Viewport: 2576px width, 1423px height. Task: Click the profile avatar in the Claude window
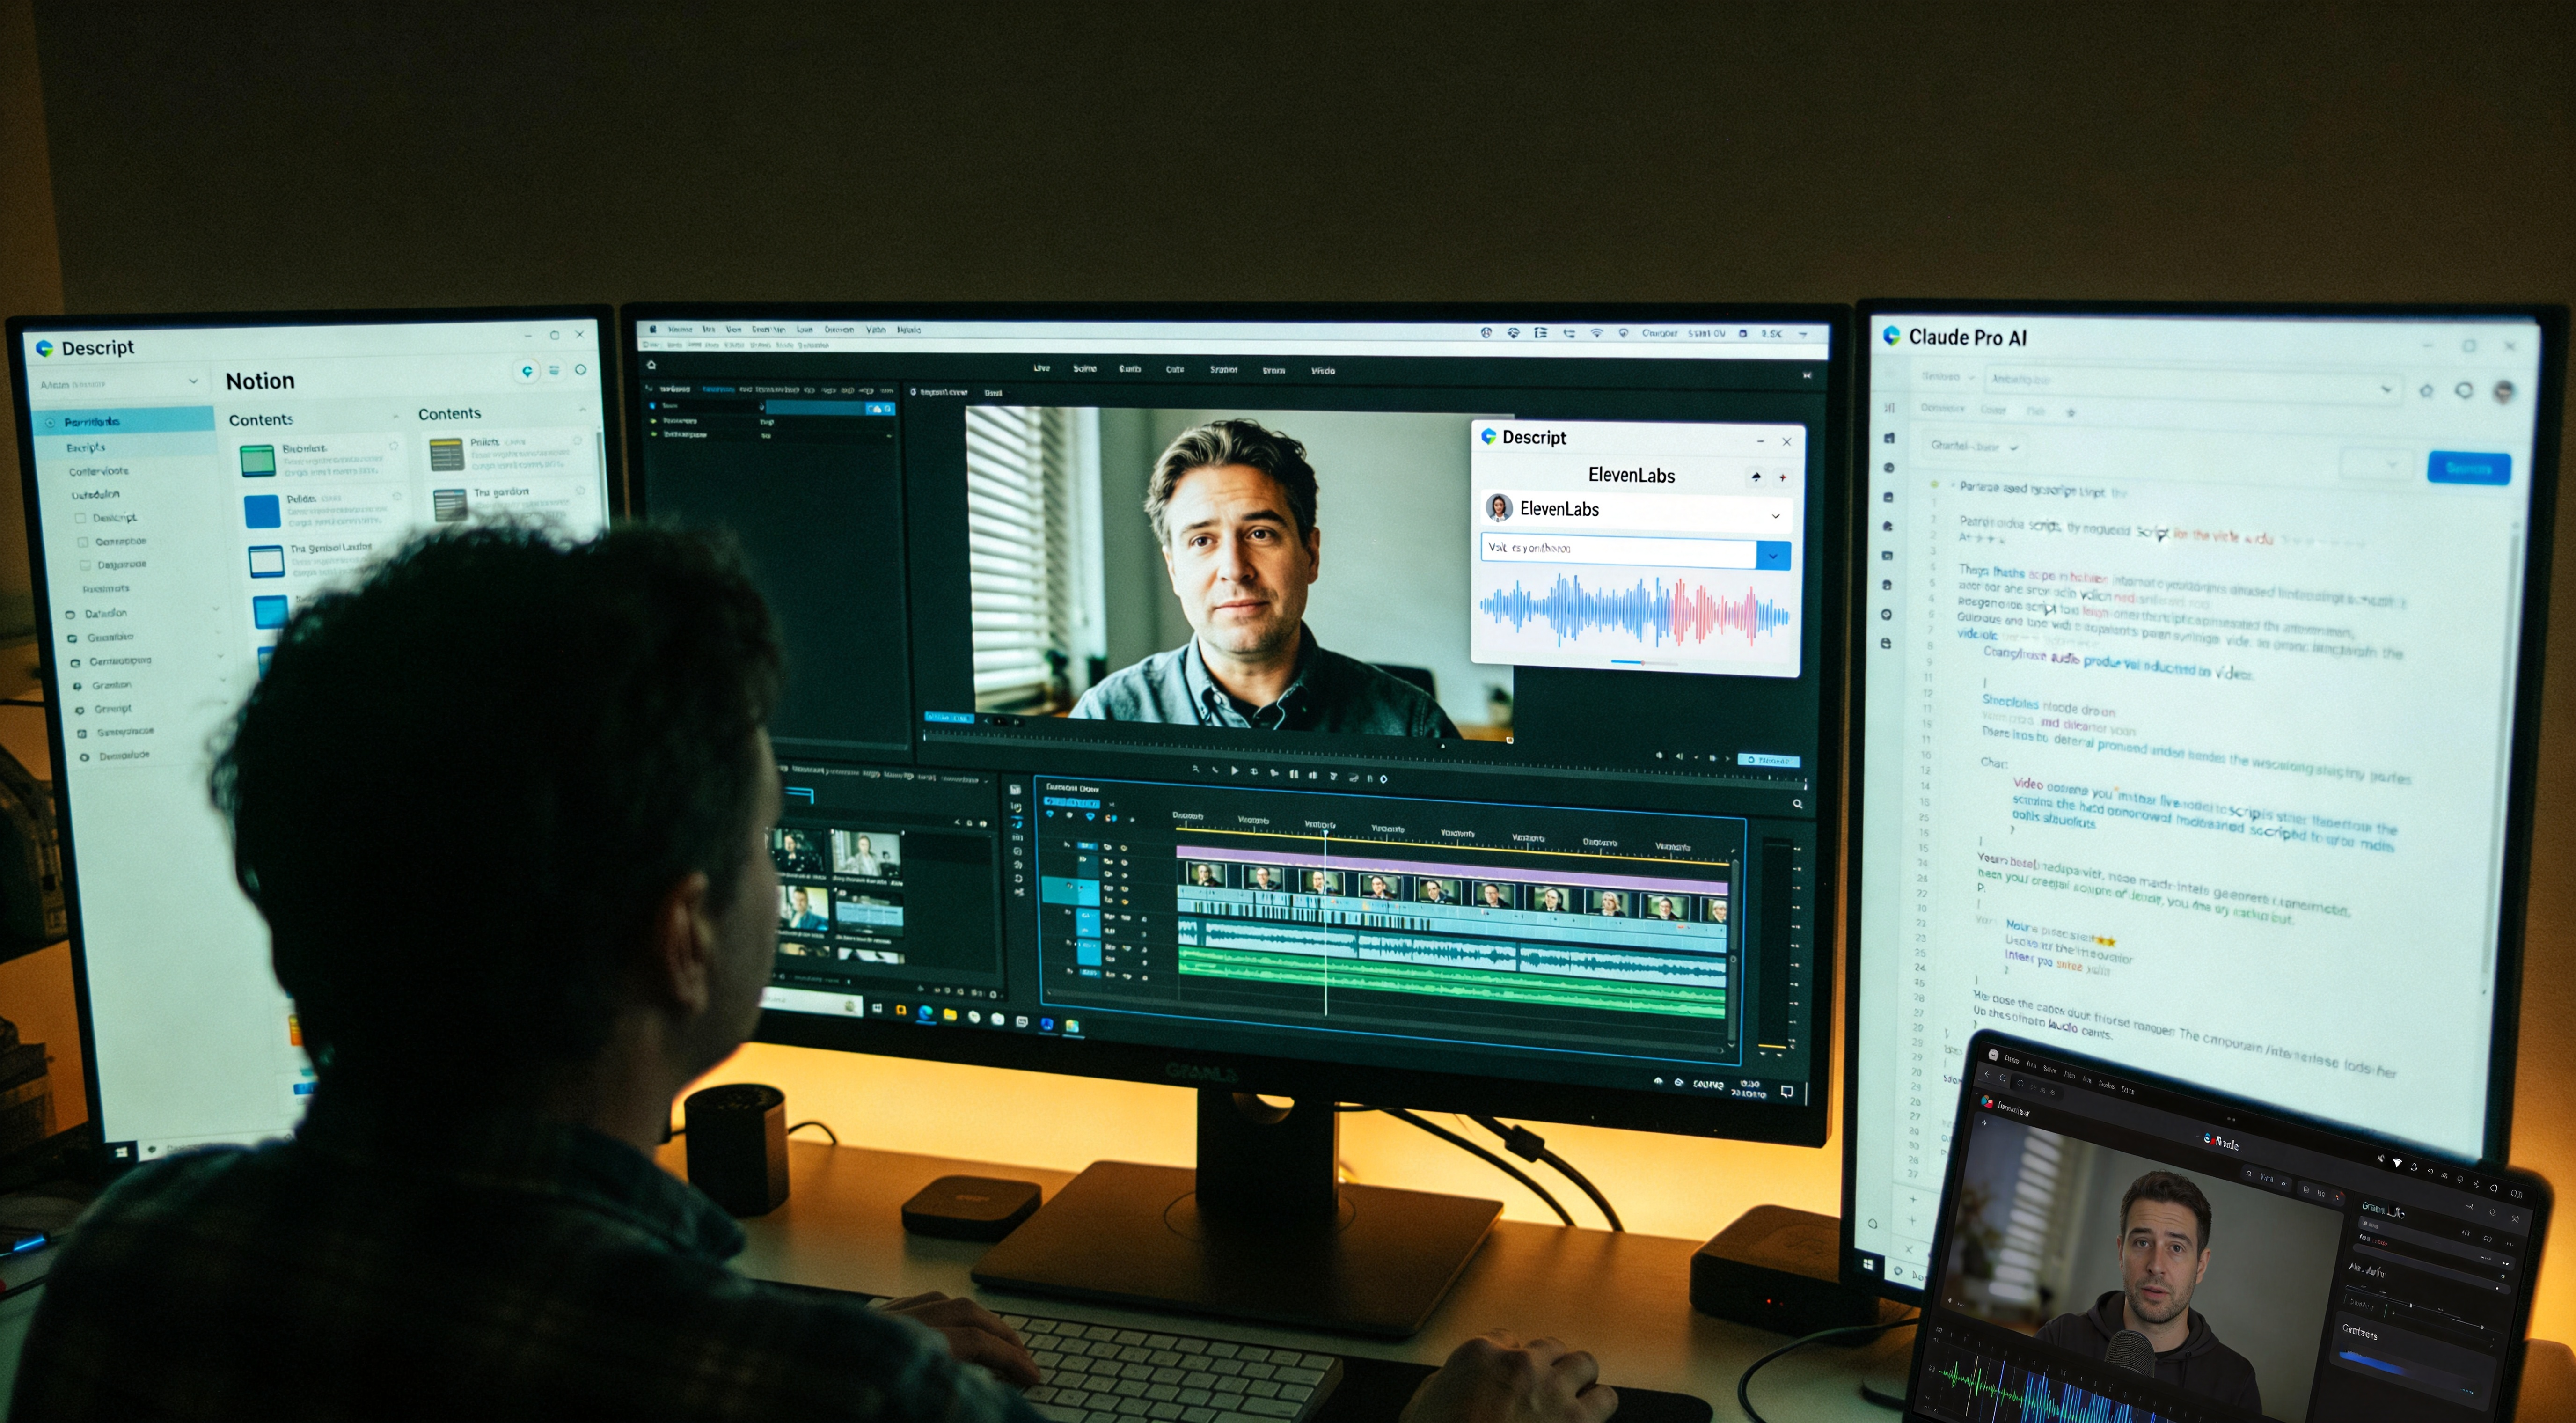pyautogui.click(x=2503, y=391)
